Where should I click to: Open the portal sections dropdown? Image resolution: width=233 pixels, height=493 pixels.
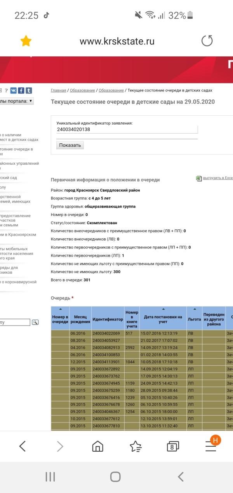click(x=17, y=101)
